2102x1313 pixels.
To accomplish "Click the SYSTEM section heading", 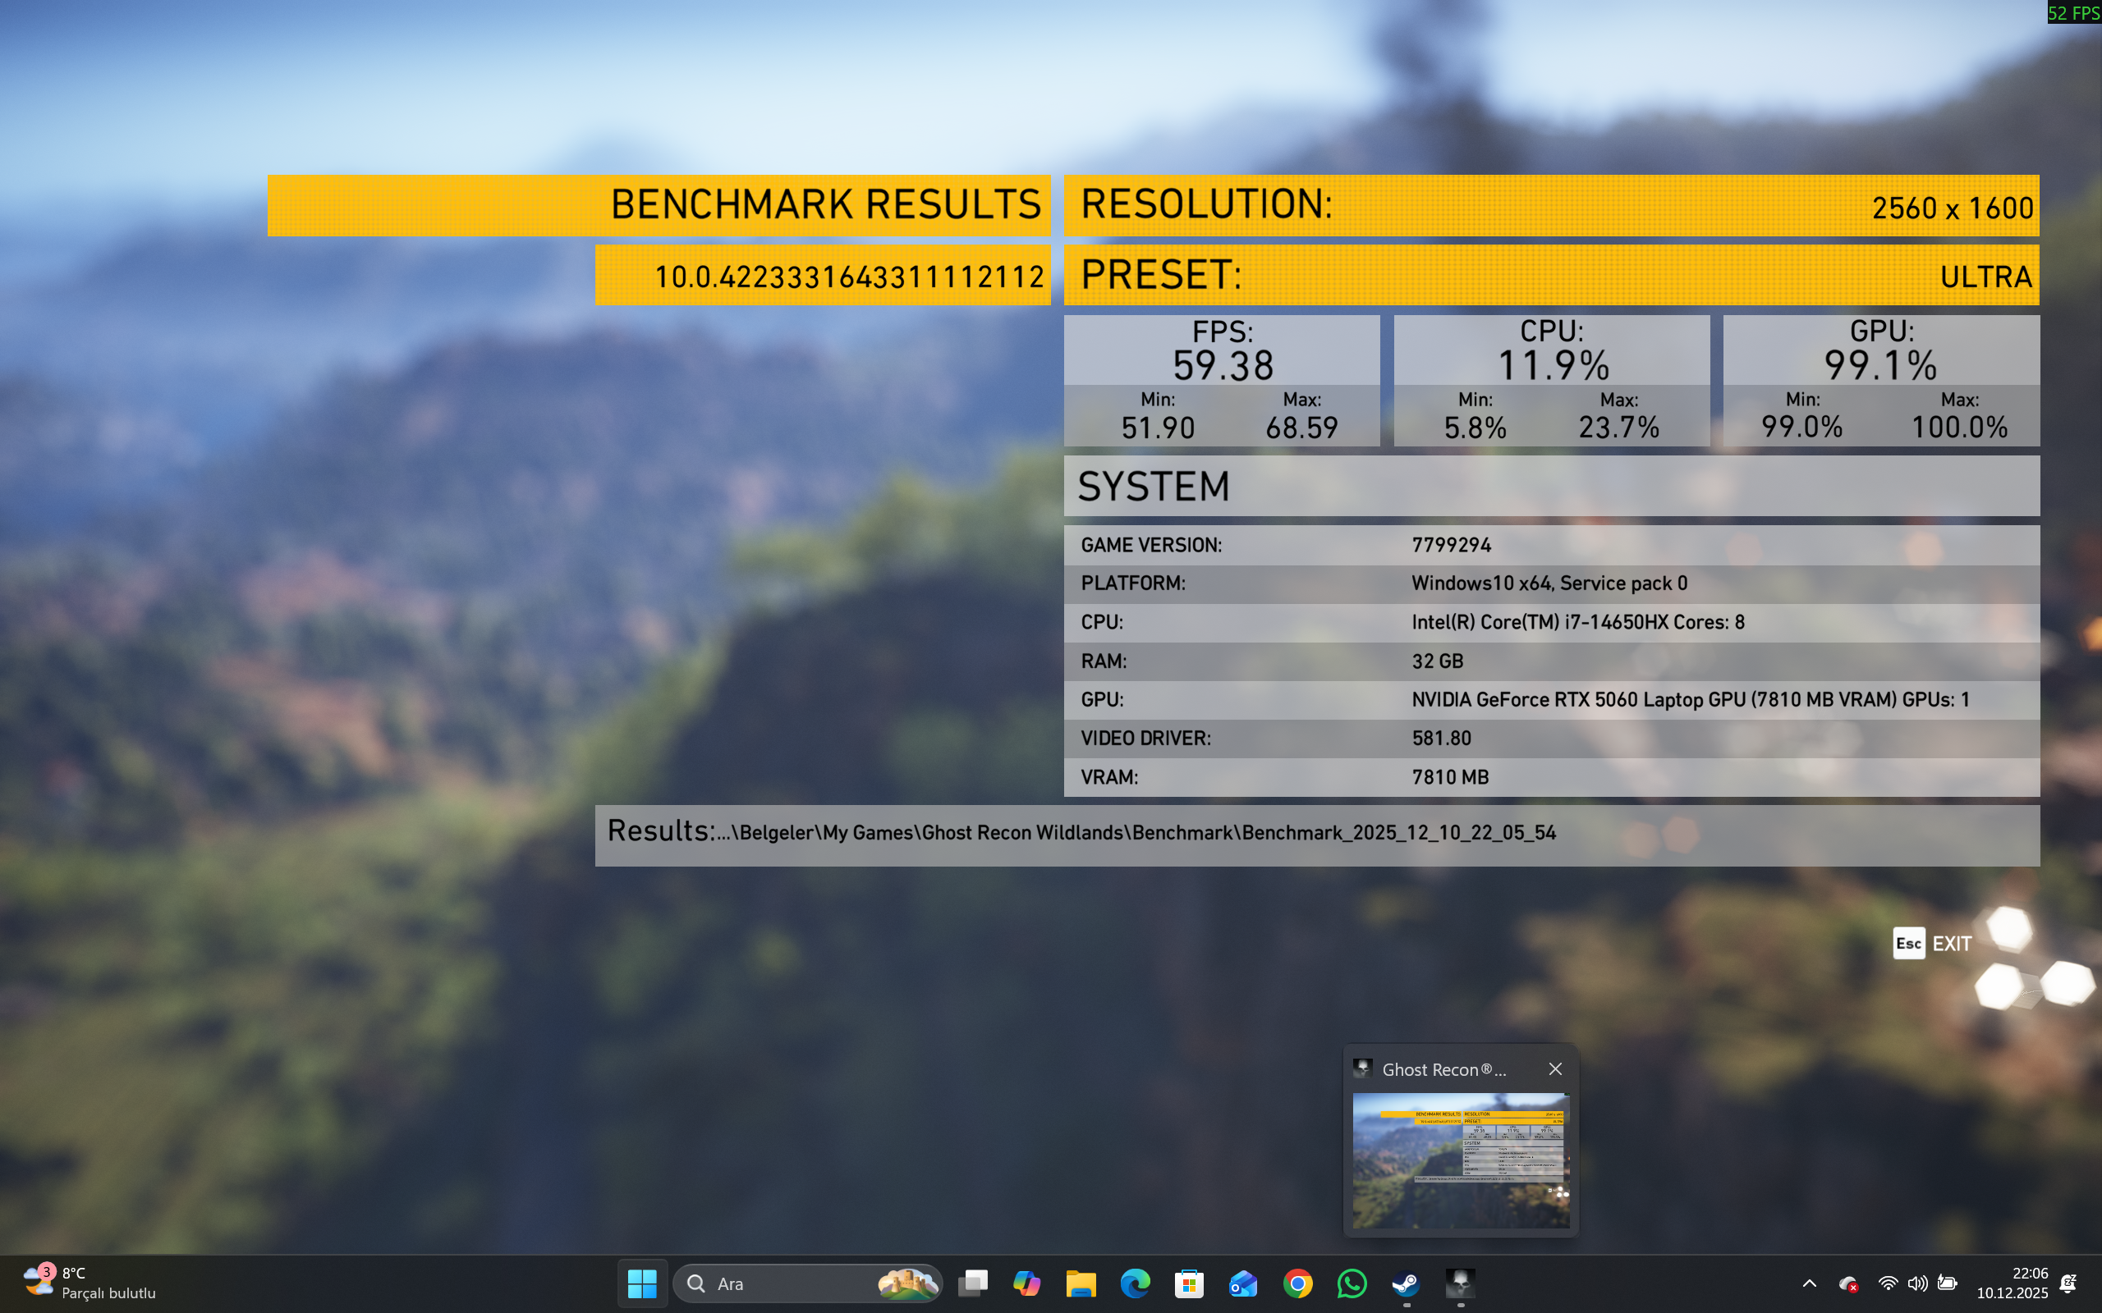I will [1154, 487].
